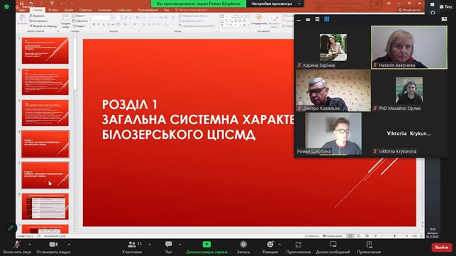Open the Настройки просмотра dropdown
The image size is (456, 256).
(275, 4)
